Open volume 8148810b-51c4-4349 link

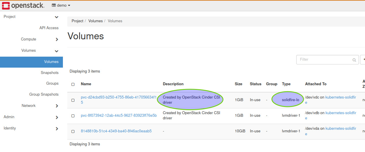pos(116,131)
